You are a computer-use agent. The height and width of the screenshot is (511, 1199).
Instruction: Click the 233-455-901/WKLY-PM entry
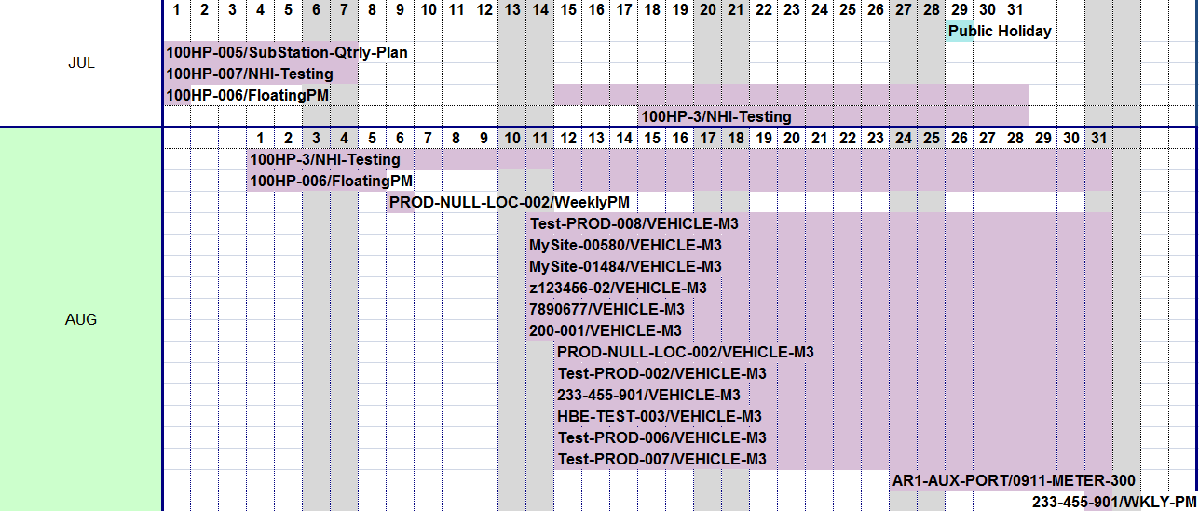1114,503
